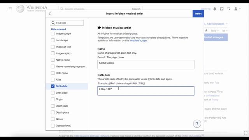Click the Publish changes button
The height and width of the screenshot is (140, 249).
[216, 37]
